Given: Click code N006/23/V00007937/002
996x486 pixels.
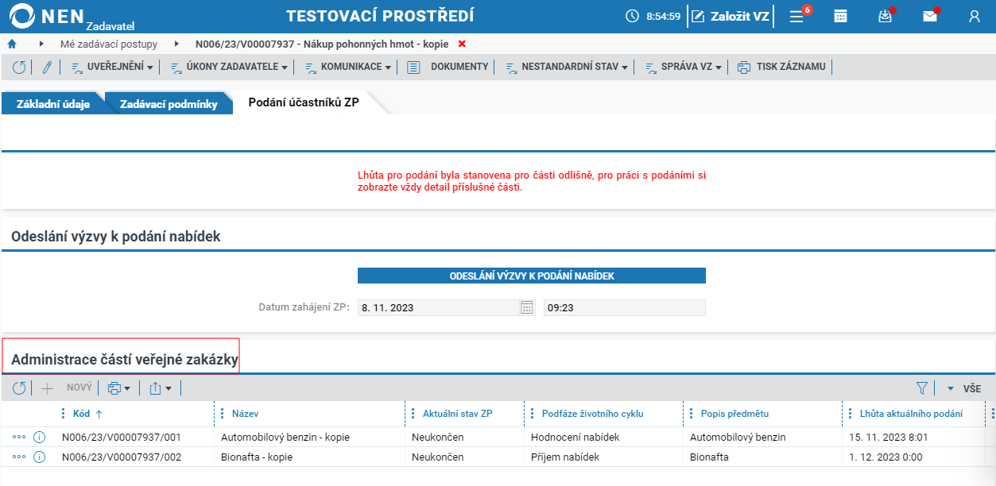Looking at the screenshot, I should [x=122, y=457].
